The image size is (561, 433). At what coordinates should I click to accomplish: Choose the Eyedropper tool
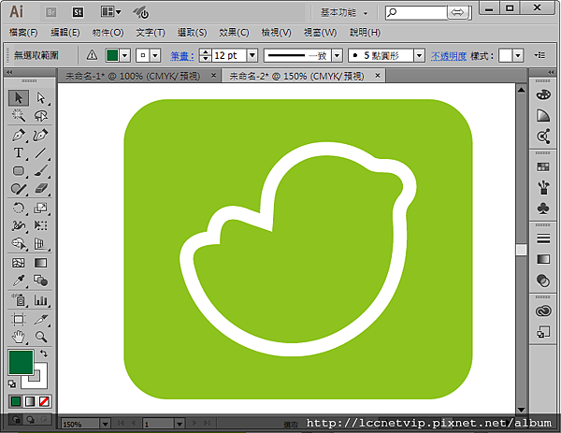coord(19,281)
